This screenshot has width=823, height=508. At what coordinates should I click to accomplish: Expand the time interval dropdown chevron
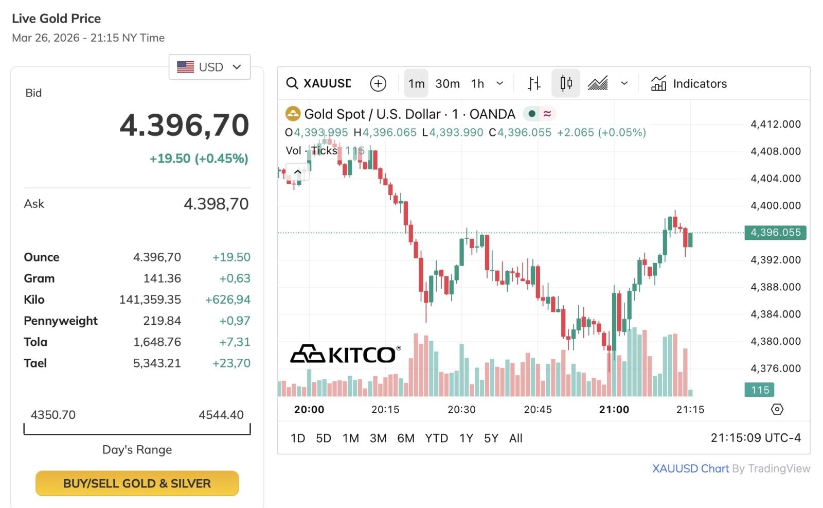coord(499,83)
